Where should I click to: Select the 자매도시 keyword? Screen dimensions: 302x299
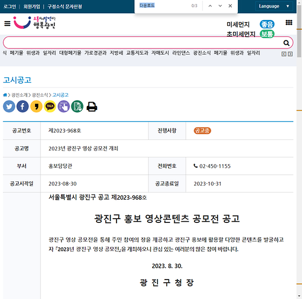[x=160, y=53]
